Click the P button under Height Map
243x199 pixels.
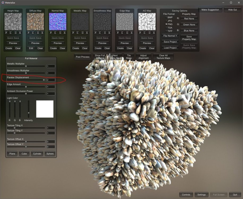click(6, 33)
